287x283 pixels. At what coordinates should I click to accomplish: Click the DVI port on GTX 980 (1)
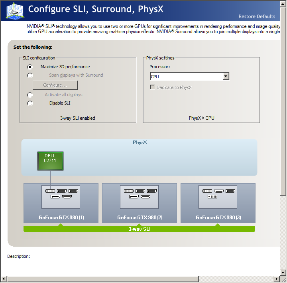(50, 191)
